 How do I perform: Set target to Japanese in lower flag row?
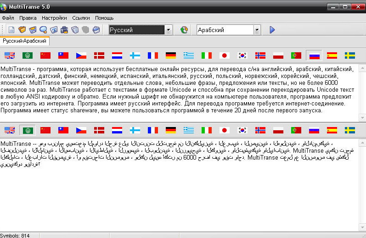[x=225, y=130]
